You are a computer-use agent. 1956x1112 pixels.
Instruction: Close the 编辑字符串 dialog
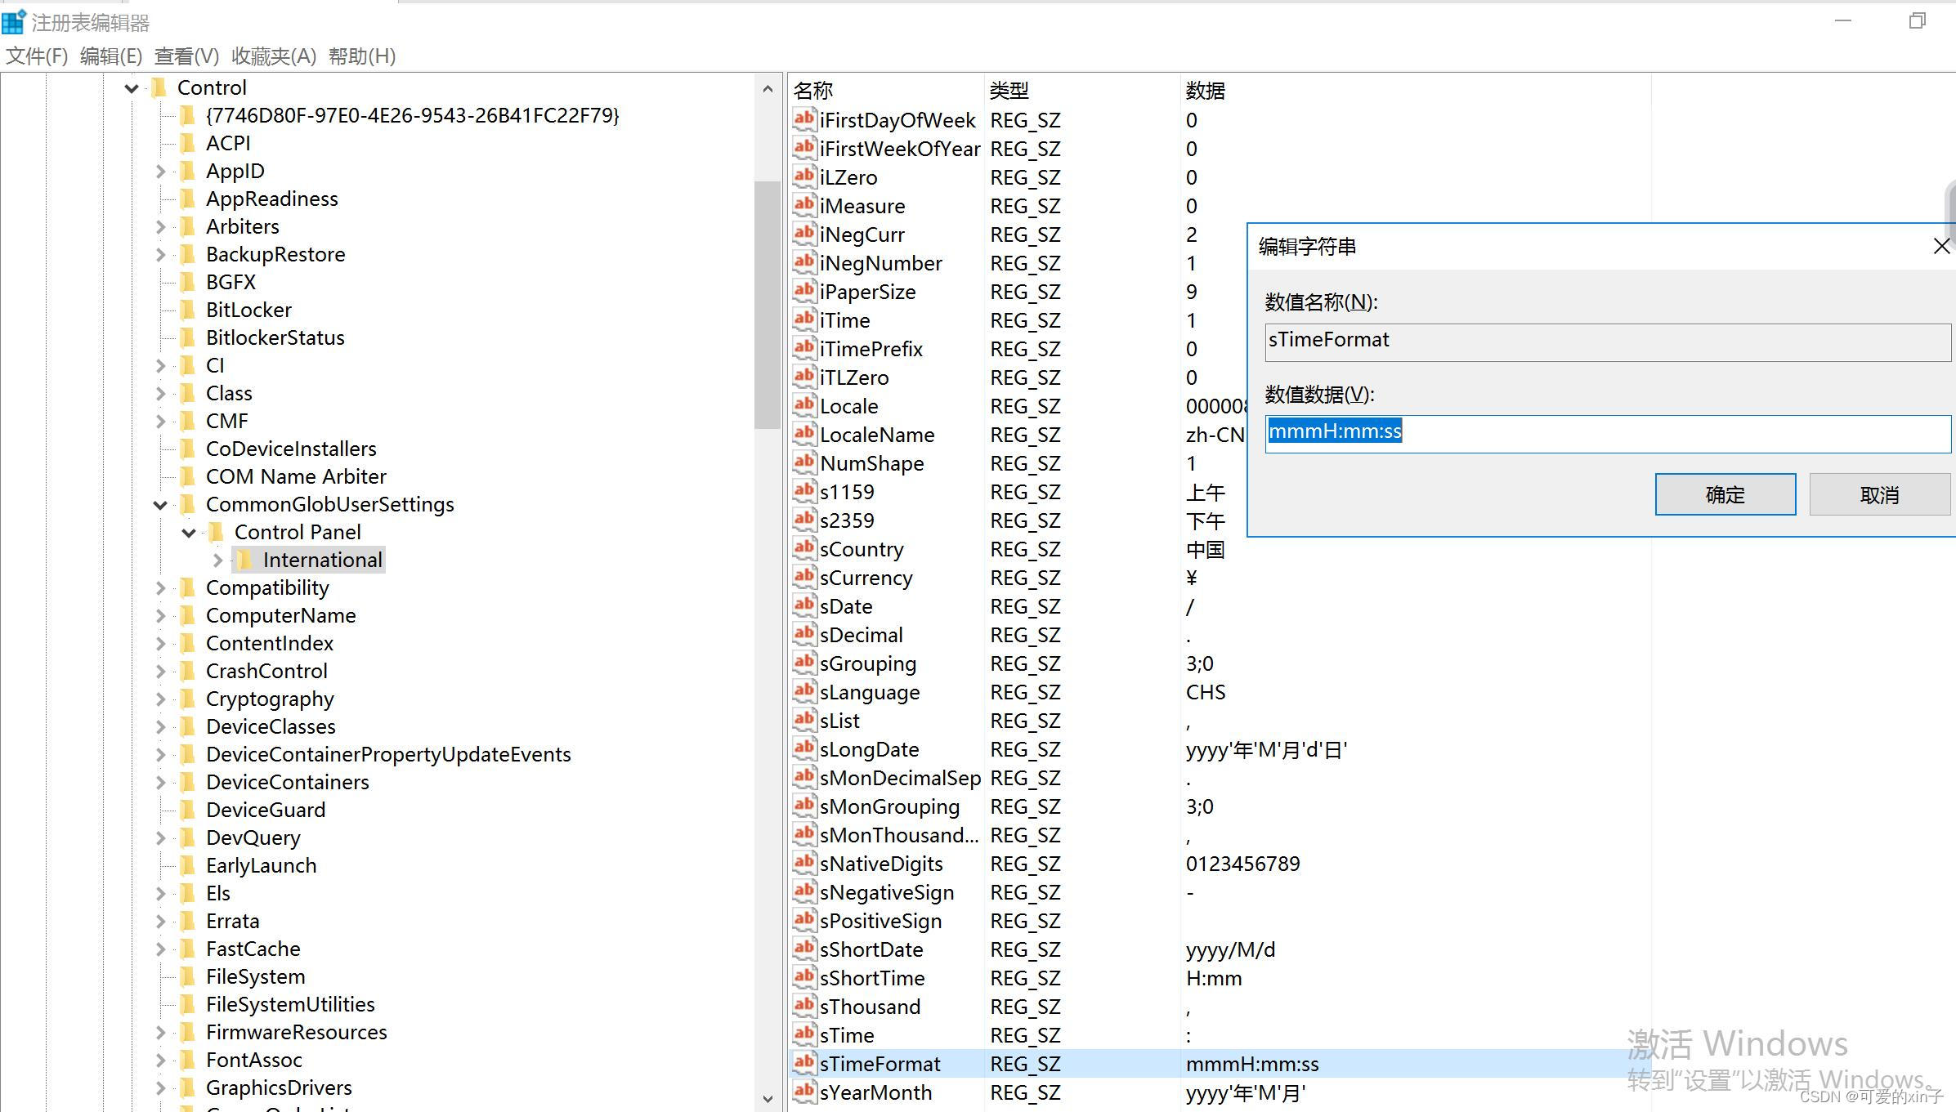pyautogui.click(x=1941, y=246)
